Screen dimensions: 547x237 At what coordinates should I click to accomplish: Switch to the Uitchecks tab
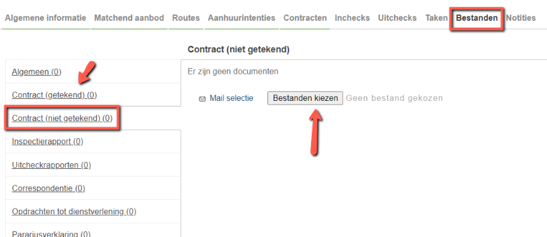[x=397, y=18]
